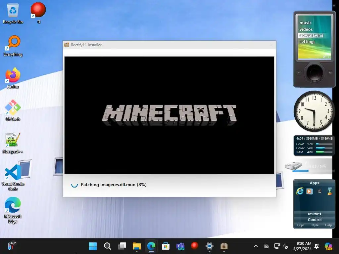The width and height of the screenshot is (339, 254).
Task: Launch the Everything search shortcut
Action: coord(13,46)
